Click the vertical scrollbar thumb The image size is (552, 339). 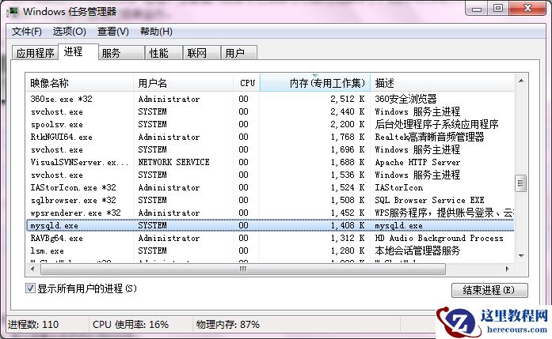pyautogui.click(x=520, y=183)
